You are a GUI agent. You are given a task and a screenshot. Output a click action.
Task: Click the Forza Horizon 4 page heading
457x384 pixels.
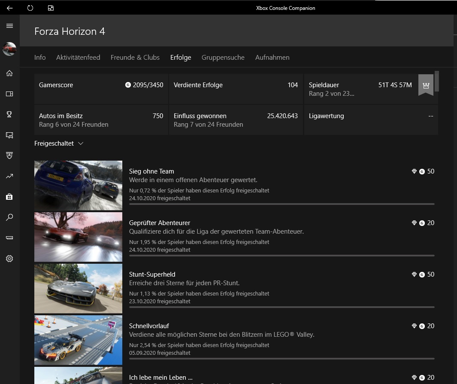70,31
